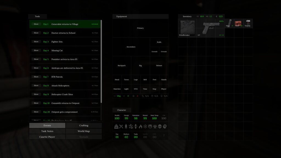This screenshot has height=158, width=281.
Task: Click the insanity devil-face status icon
Action: click(x=150, y=126)
